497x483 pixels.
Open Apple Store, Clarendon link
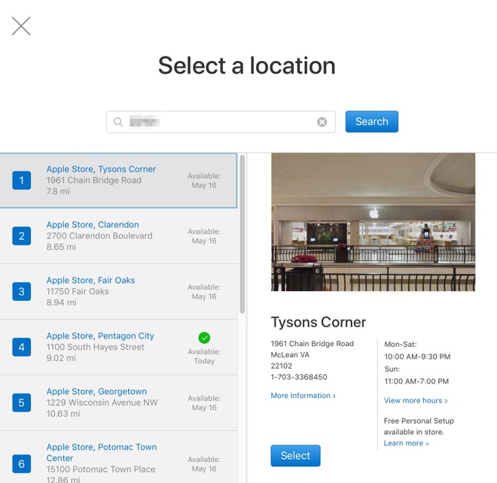point(93,224)
